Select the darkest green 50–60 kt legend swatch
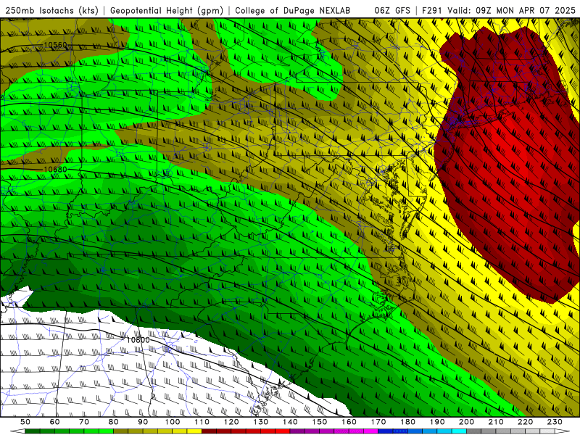 pyautogui.click(x=33, y=431)
